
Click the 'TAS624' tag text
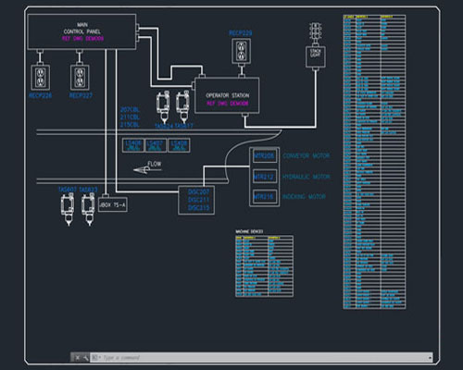pyautogui.click(x=164, y=126)
